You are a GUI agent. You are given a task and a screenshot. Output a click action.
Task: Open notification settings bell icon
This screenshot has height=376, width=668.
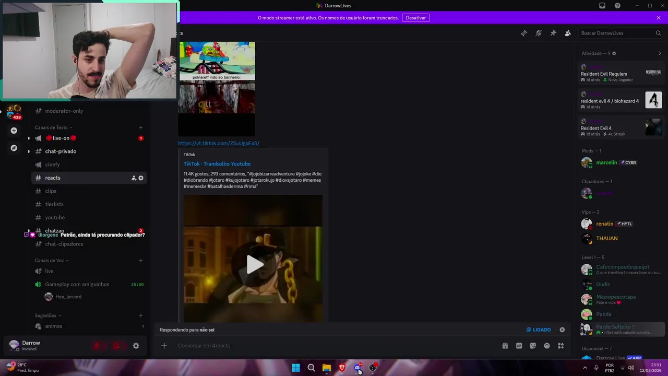click(x=539, y=33)
